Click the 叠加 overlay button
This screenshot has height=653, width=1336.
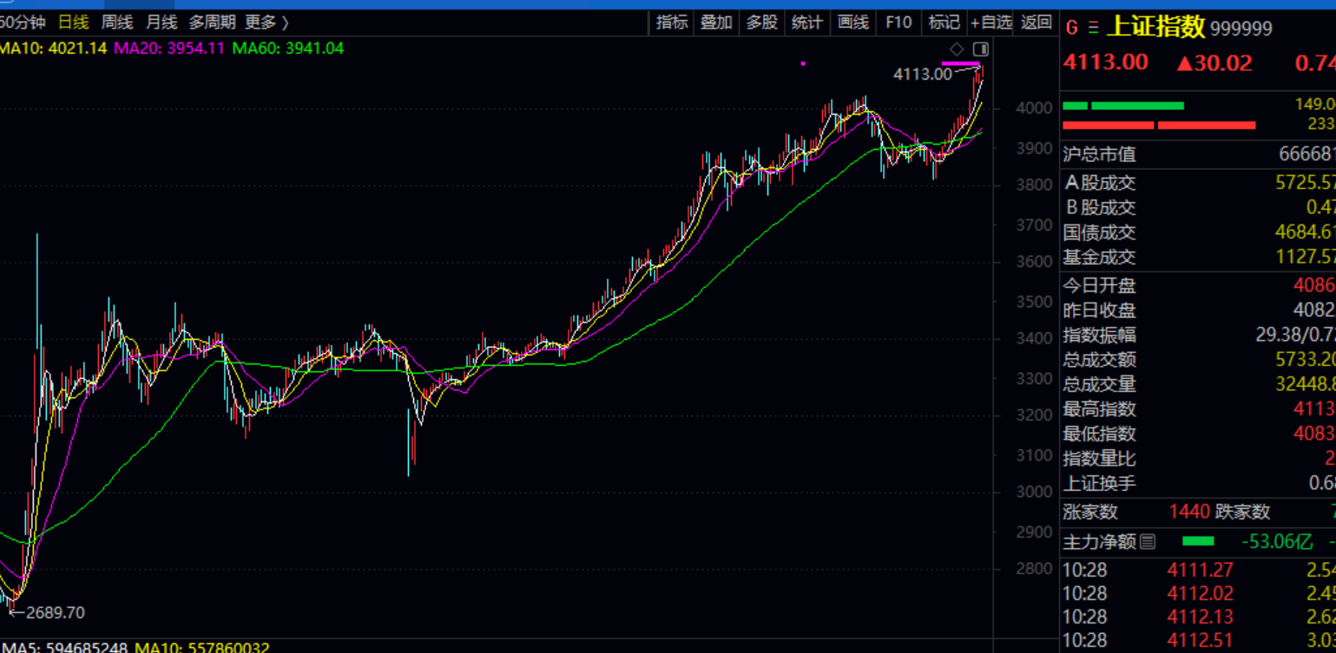[717, 23]
